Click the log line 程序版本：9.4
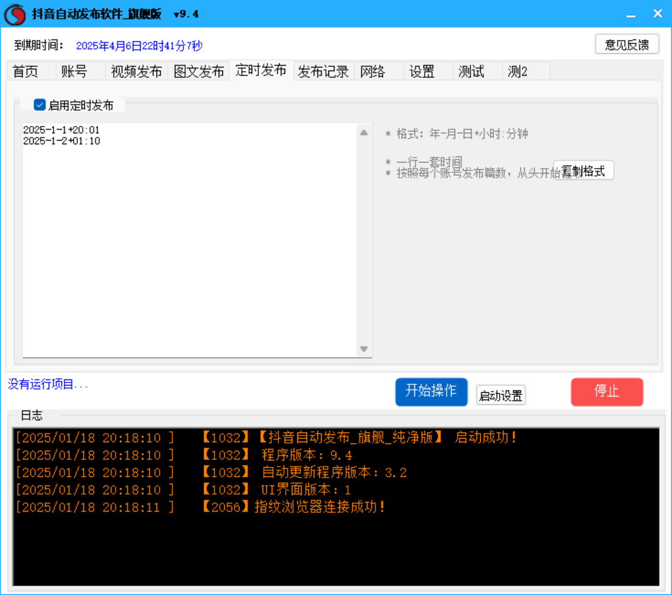Viewport: 672px width, 595px height. pos(184,455)
